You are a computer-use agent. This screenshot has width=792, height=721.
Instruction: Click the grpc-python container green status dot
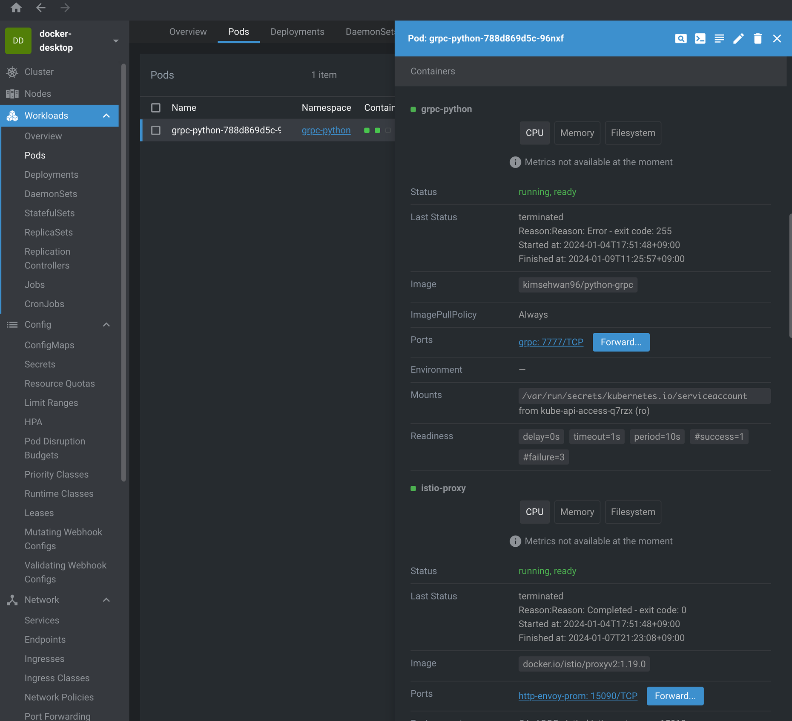point(413,110)
